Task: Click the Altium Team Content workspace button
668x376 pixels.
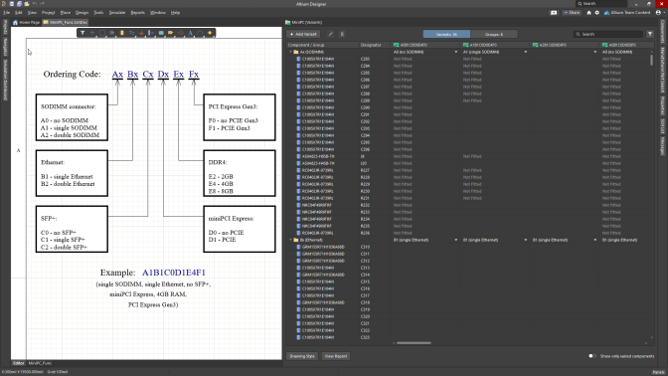Action: tap(627, 13)
